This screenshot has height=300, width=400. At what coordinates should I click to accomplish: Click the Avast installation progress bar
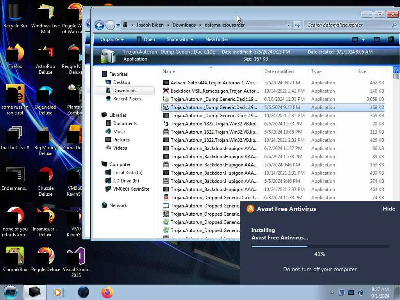pos(320,246)
